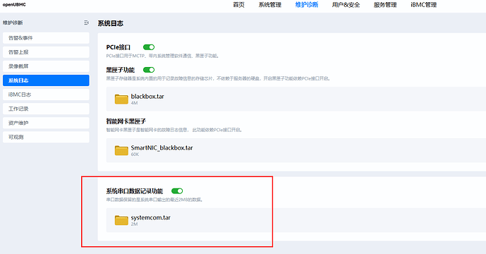The height and width of the screenshot is (254, 486).
Task: Click the SmartNIC_blackbox.tar folder icon
Action: (x=121, y=150)
